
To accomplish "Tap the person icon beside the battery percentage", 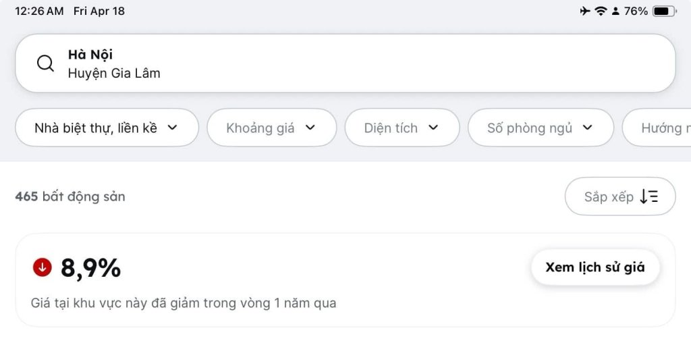I will [615, 11].
